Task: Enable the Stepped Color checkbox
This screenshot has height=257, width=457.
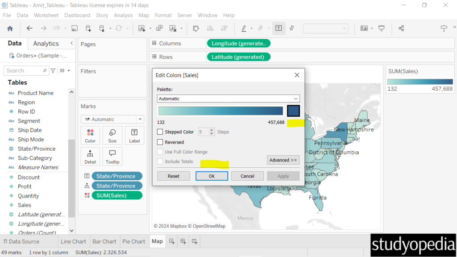Action: click(160, 132)
